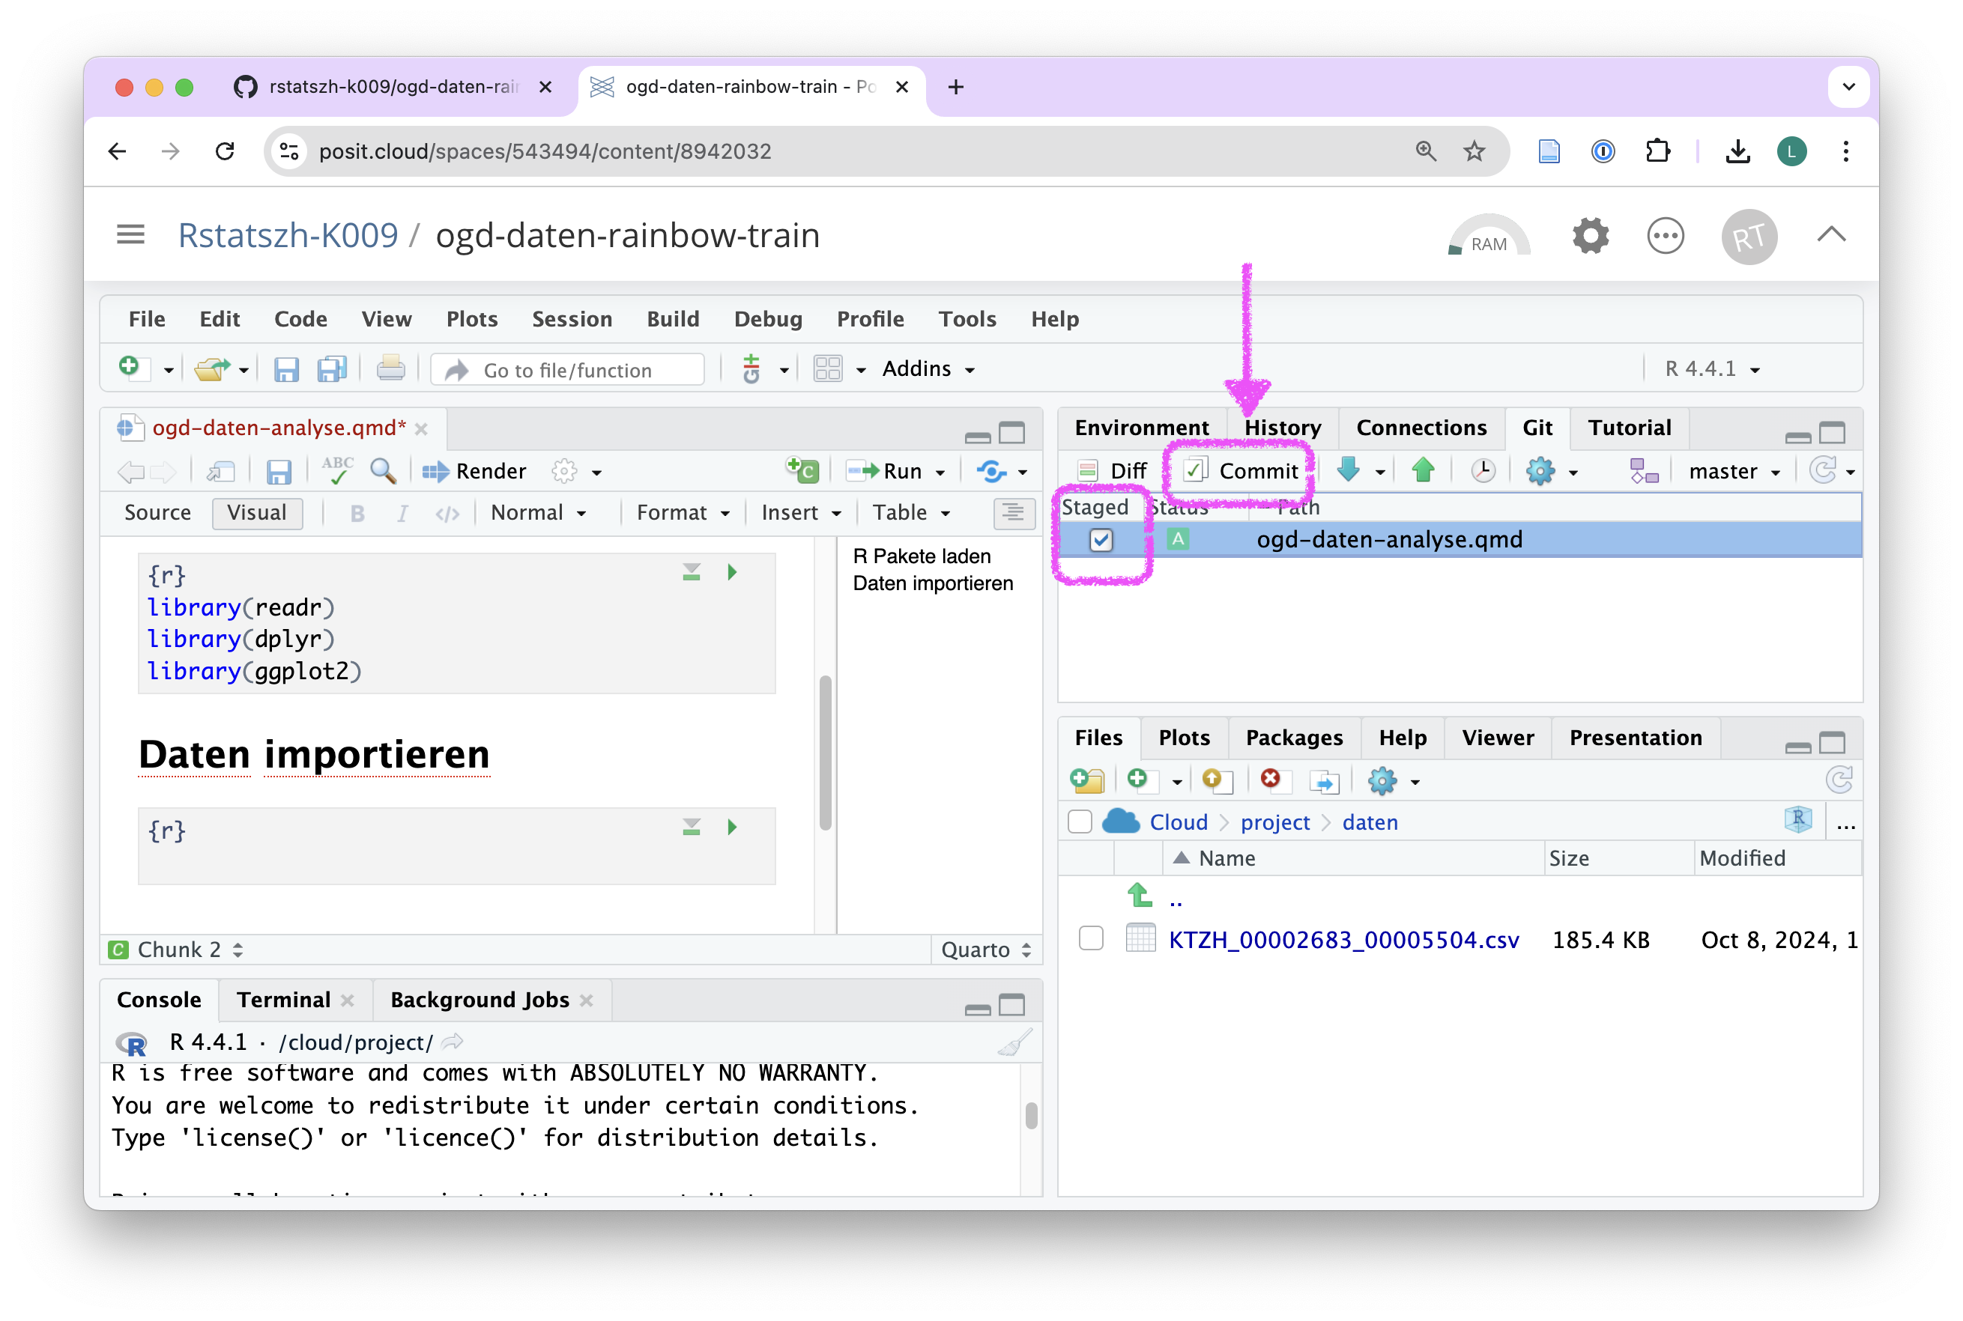Uncheck Staged box for ogd-daten-analyse.qmd
The image size is (1963, 1321).
(1101, 539)
